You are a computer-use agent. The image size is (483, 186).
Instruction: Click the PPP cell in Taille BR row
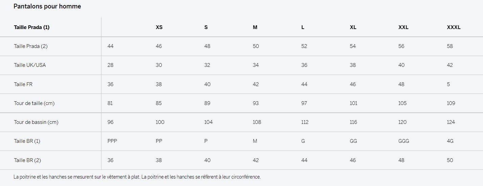pos(112,141)
